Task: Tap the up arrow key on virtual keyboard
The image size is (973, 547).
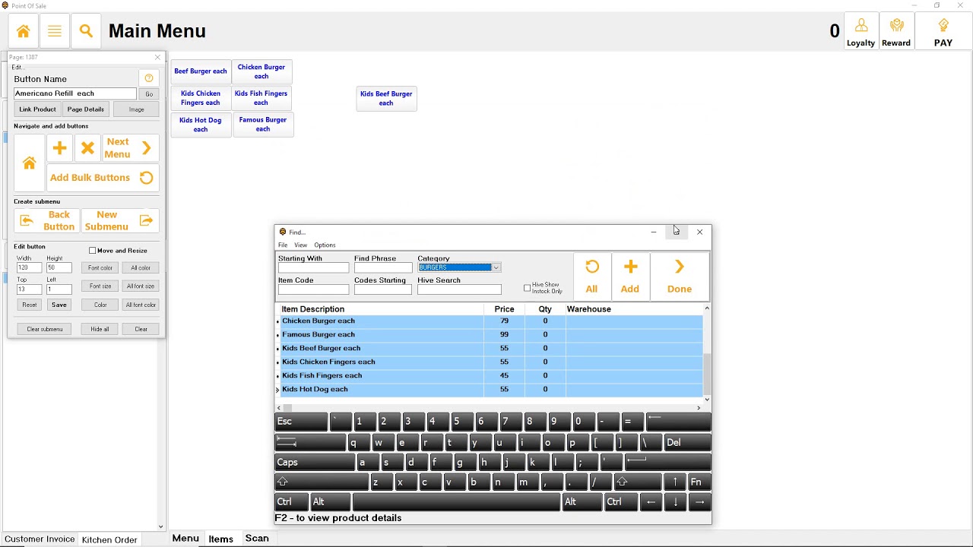Action: coord(675,482)
